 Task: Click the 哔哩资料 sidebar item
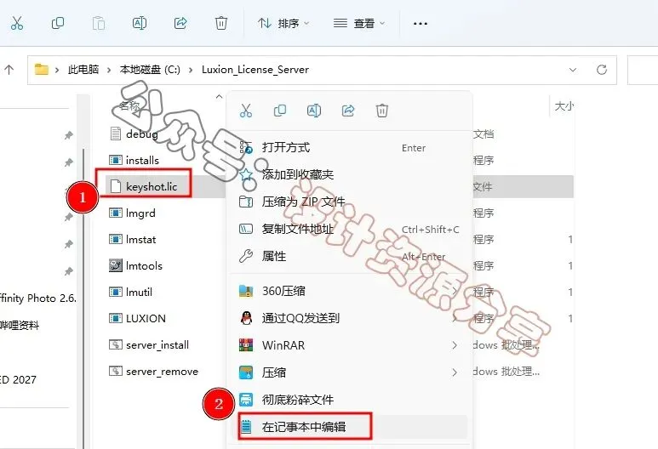[20, 326]
